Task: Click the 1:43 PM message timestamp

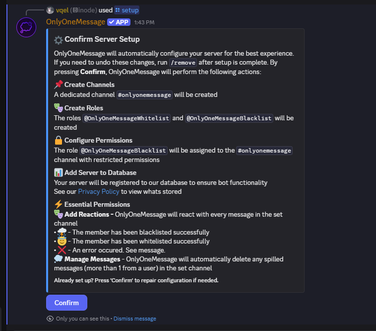Action: tap(144, 22)
